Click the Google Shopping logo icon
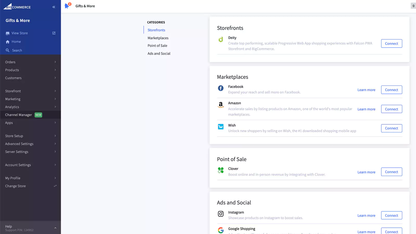Viewport: 416px width, 234px height. click(221, 230)
